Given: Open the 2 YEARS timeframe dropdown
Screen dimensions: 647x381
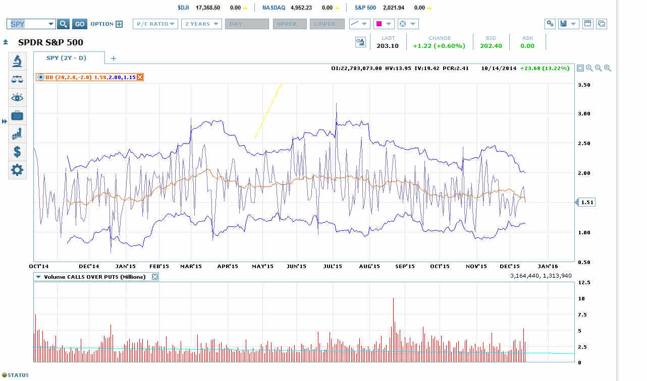Looking at the screenshot, I should [202, 24].
